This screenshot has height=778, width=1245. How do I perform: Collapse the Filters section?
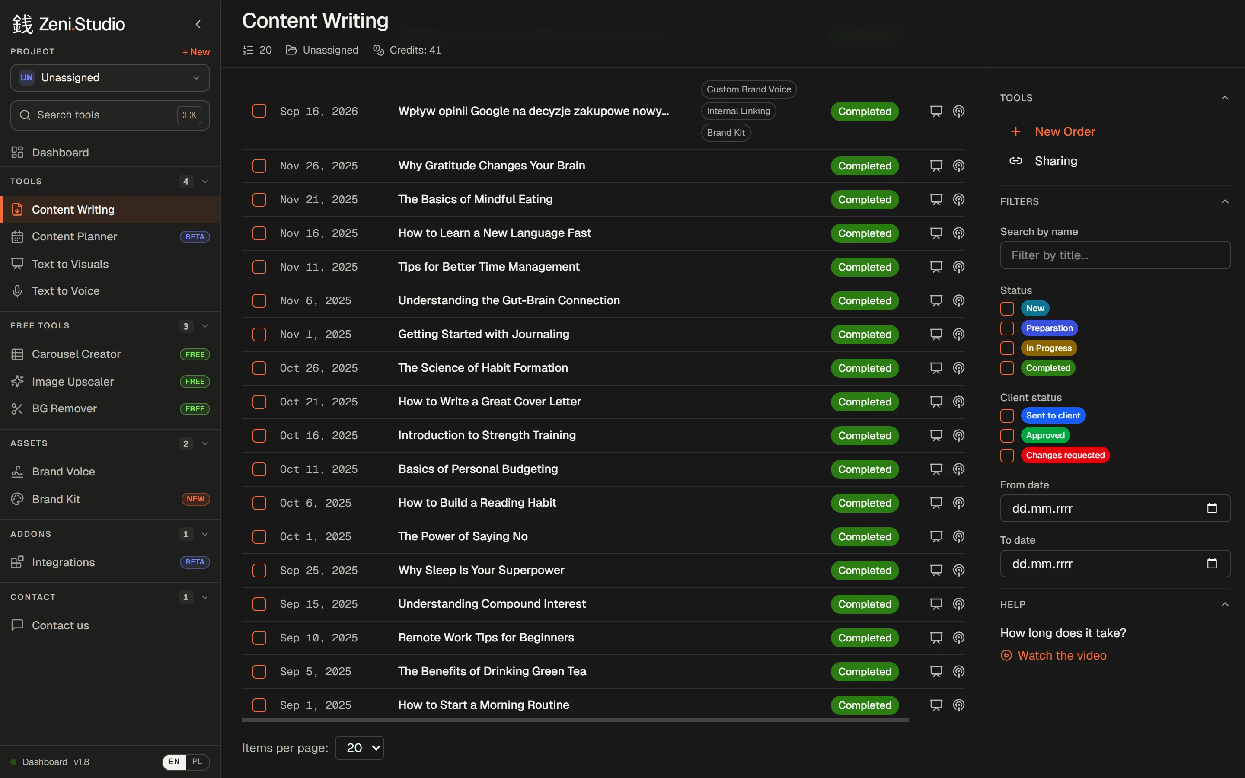pyautogui.click(x=1225, y=202)
